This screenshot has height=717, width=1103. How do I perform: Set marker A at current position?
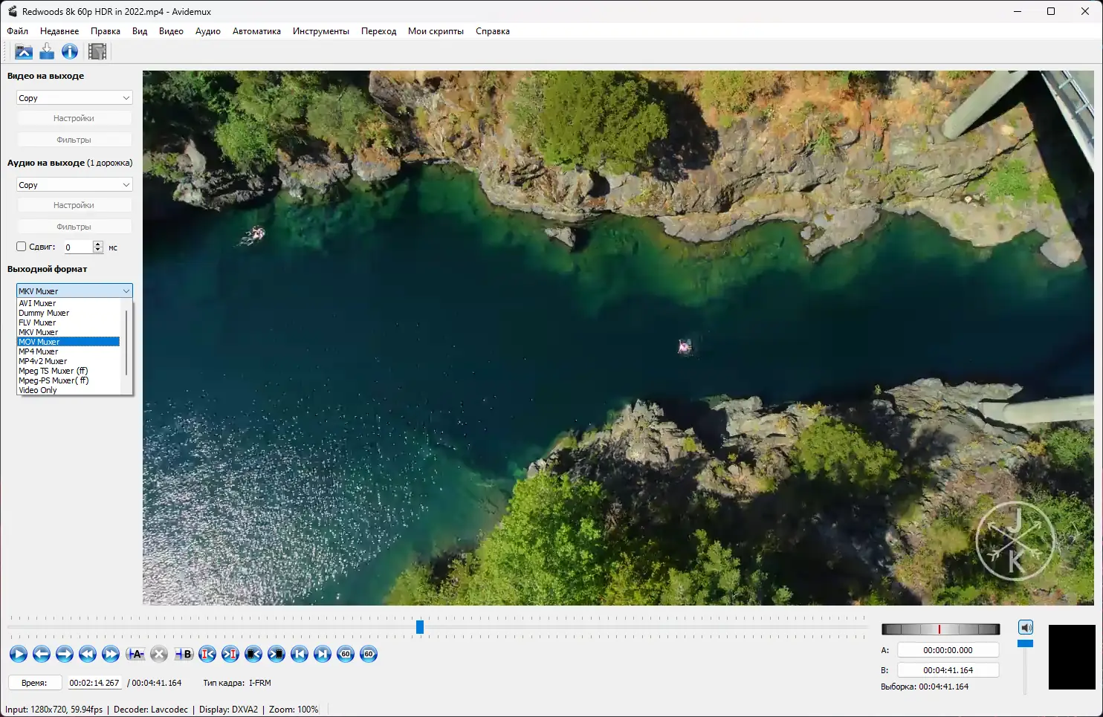[135, 654]
